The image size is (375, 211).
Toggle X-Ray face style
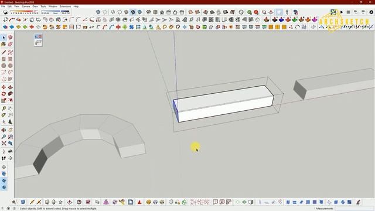(x=98, y=12)
